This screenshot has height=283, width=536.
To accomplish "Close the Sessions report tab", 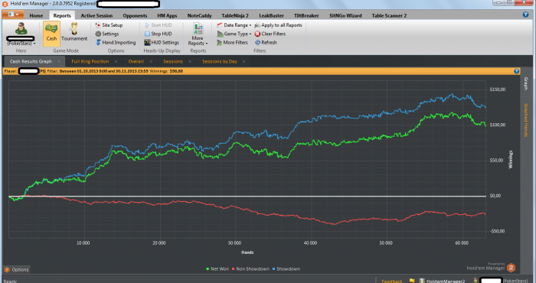I will [190, 61].
